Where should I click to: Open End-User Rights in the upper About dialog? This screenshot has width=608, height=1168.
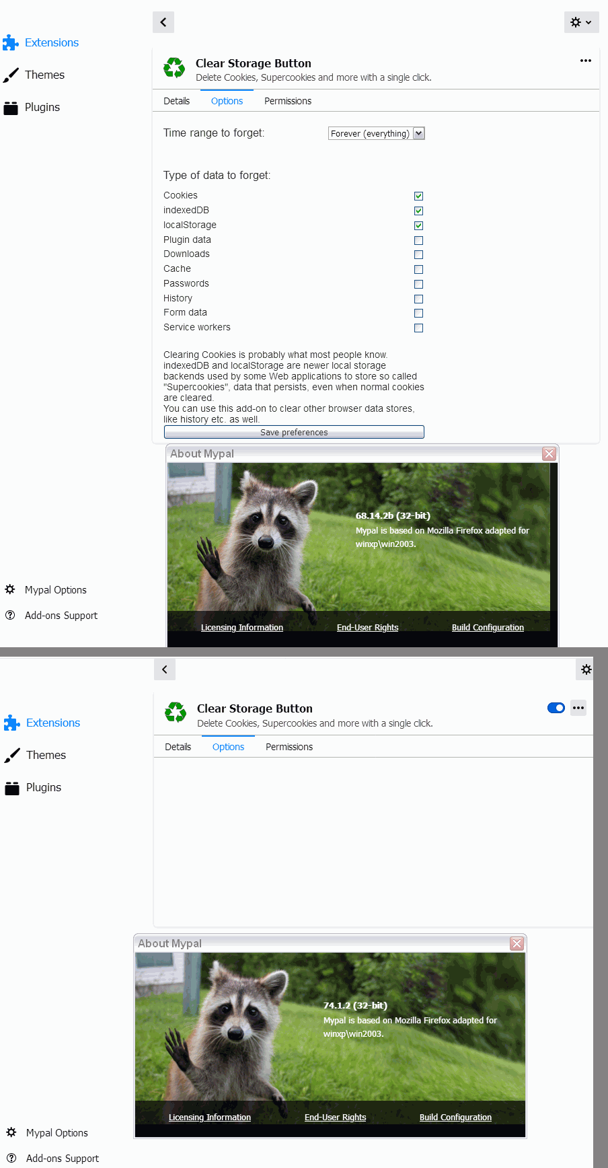coord(367,627)
